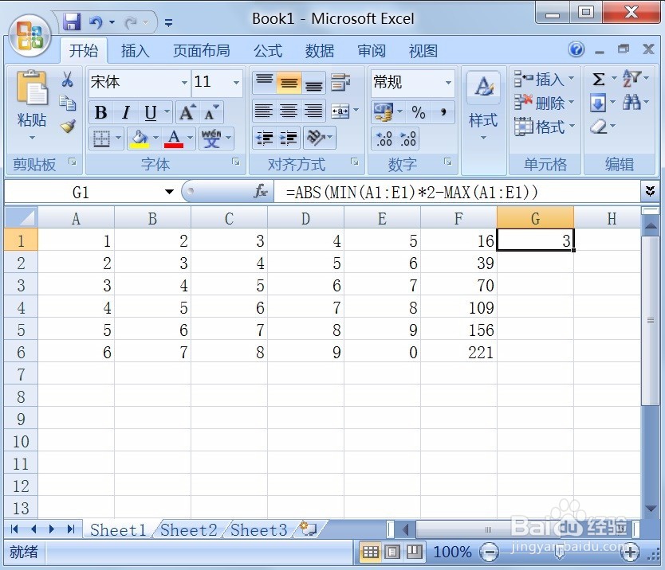Switch to Page Break Preview in status bar
The height and width of the screenshot is (570, 665).
[x=415, y=552]
